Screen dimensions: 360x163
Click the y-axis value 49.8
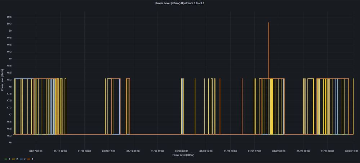[9, 38]
